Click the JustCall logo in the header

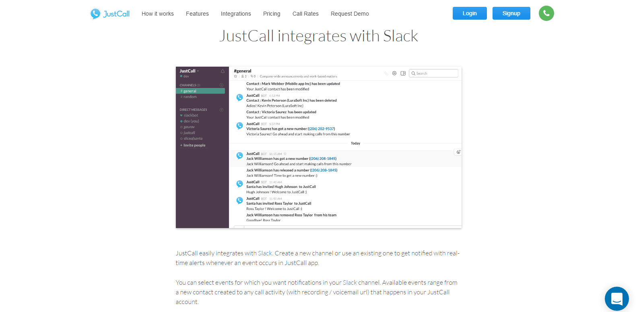(110, 14)
